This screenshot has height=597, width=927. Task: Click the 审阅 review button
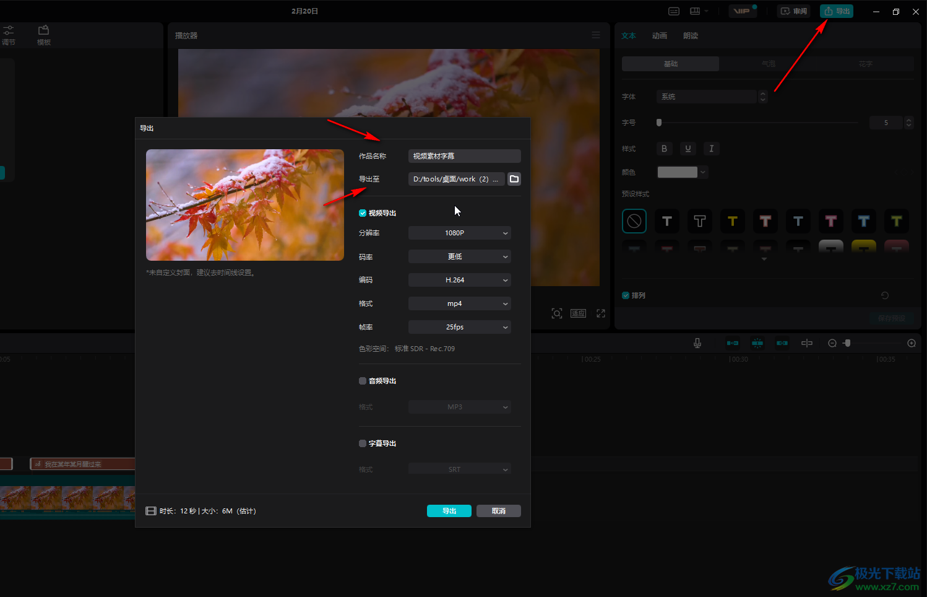click(x=794, y=11)
